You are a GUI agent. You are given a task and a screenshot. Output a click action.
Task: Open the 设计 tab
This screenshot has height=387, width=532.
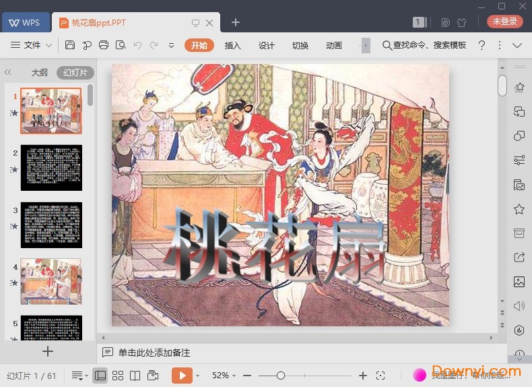point(267,45)
